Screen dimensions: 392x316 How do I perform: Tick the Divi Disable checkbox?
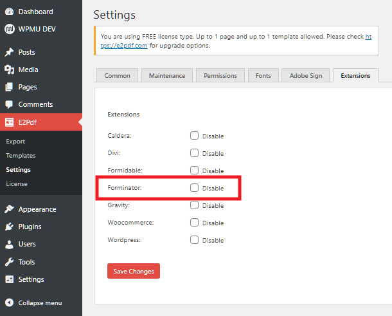(194, 153)
